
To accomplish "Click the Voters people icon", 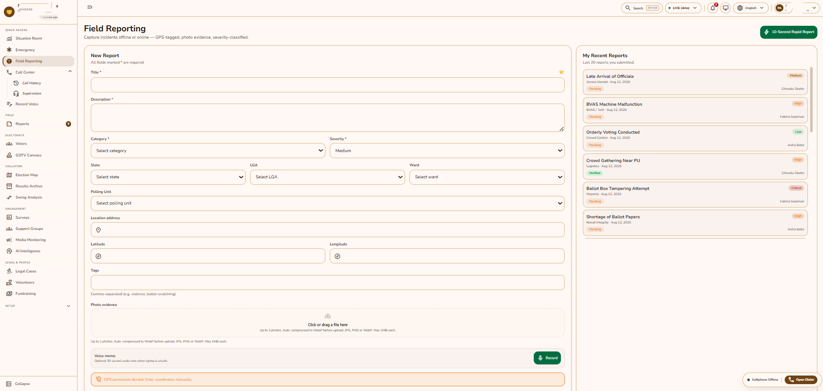I will (9, 144).
